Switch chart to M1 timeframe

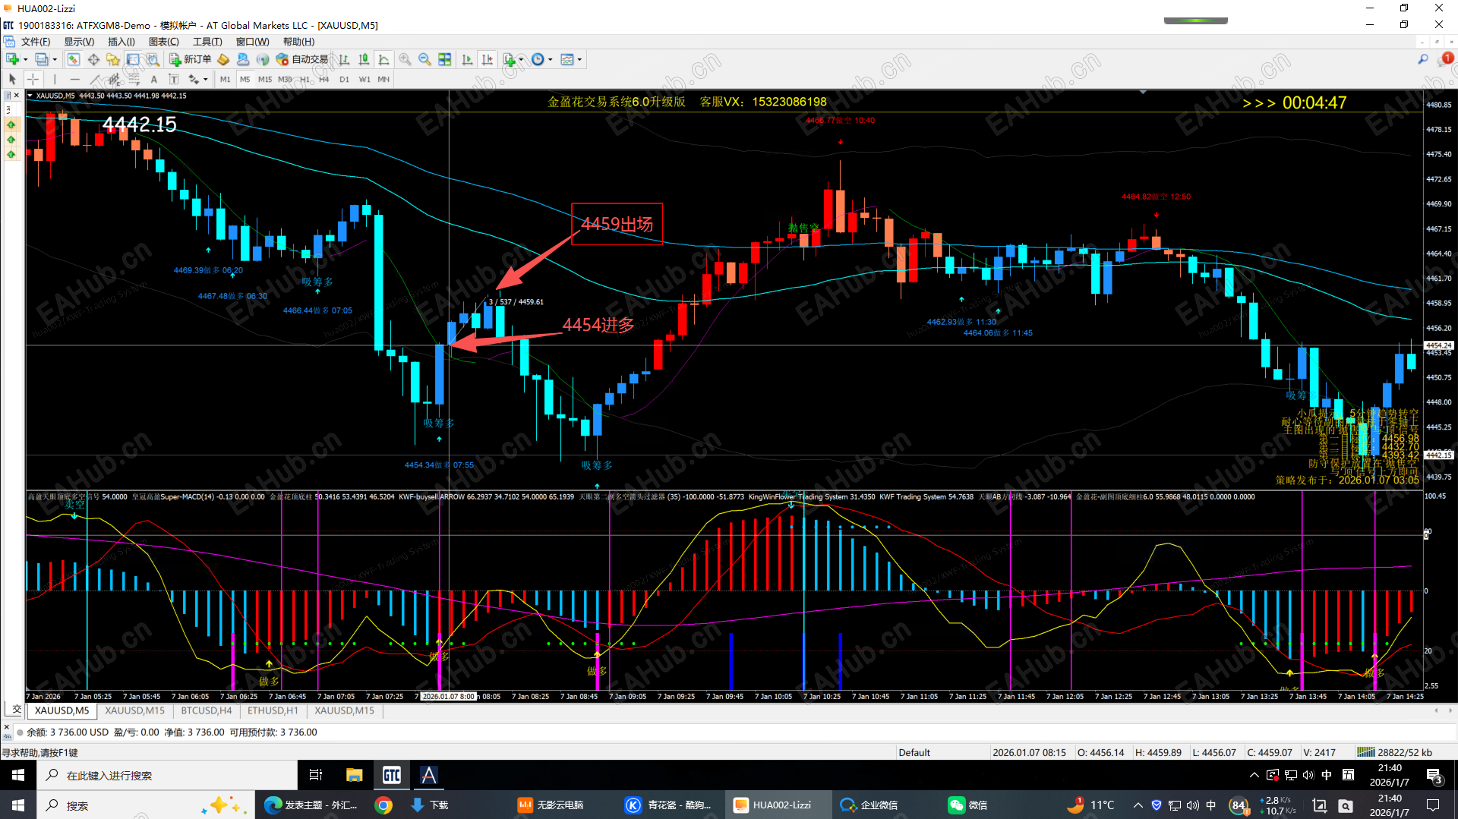point(226,79)
